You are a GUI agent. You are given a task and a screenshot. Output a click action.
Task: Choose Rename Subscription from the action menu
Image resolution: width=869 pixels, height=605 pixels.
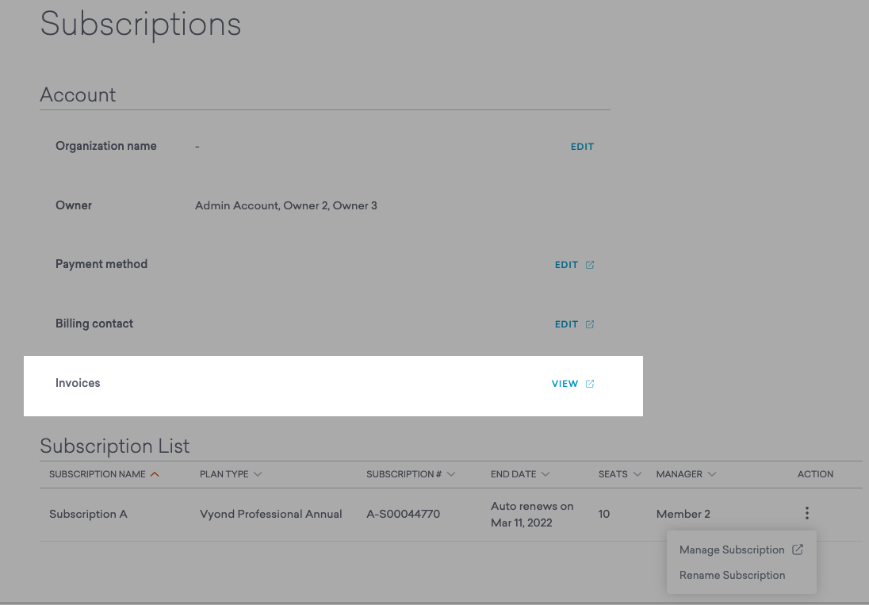point(732,575)
